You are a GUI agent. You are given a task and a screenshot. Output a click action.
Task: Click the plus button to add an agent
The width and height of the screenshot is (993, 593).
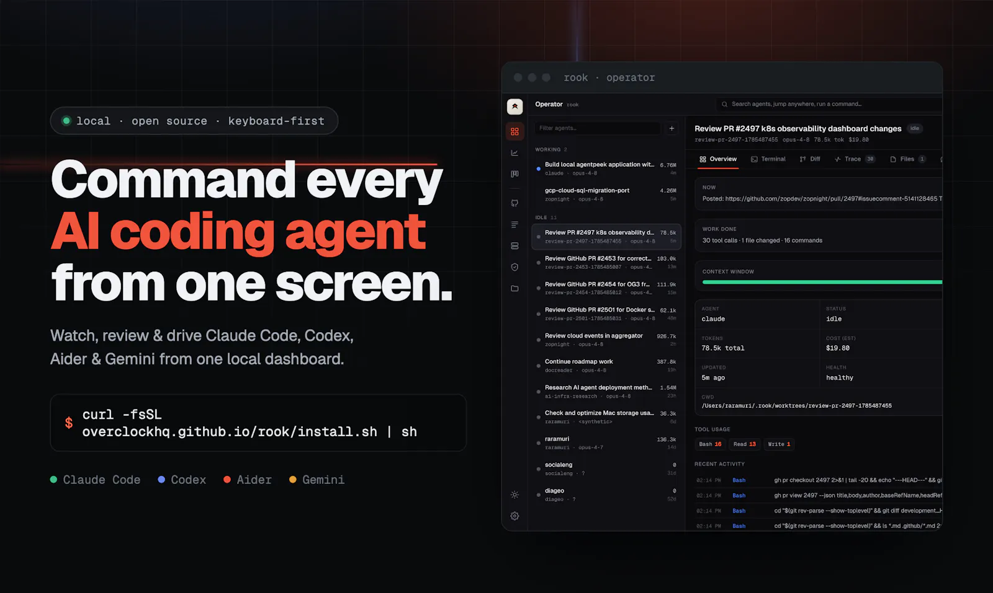(672, 128)
